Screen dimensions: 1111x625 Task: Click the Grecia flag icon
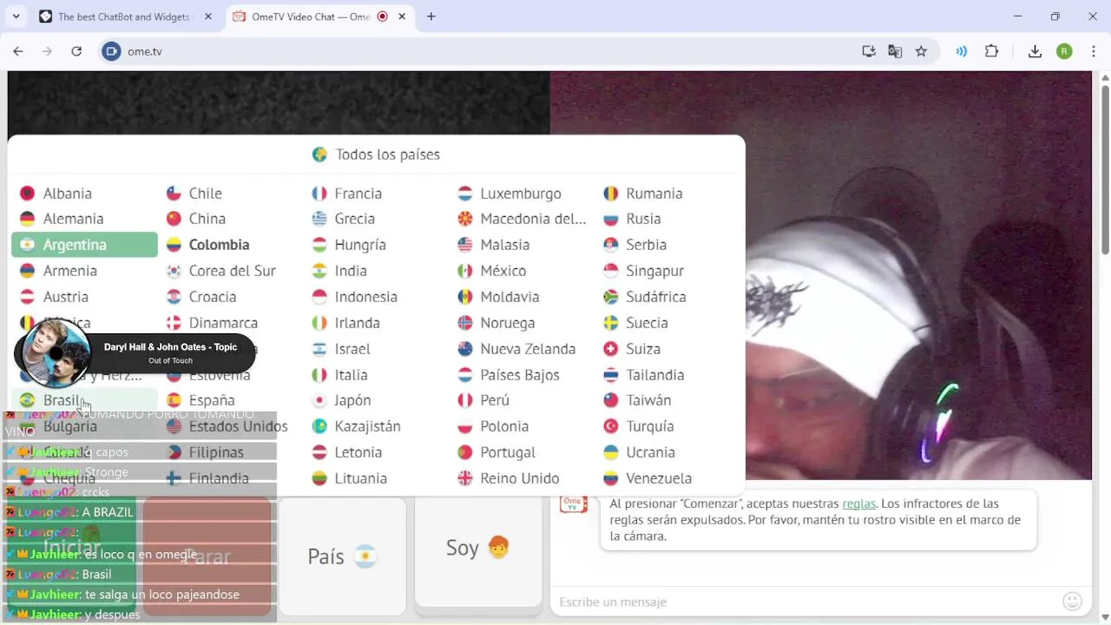319,219
